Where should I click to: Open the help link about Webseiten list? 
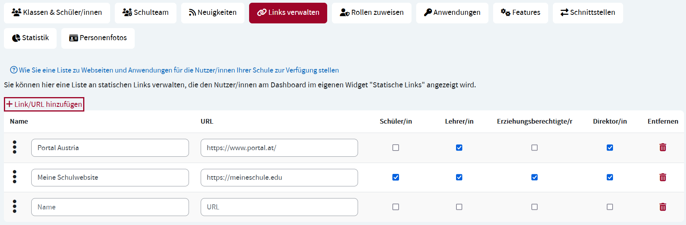point(178,70)
